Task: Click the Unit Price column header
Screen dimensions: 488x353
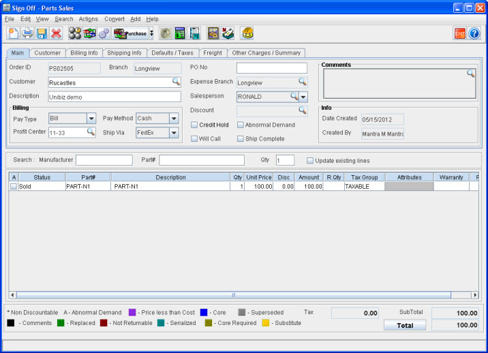Action: [258, 177]
